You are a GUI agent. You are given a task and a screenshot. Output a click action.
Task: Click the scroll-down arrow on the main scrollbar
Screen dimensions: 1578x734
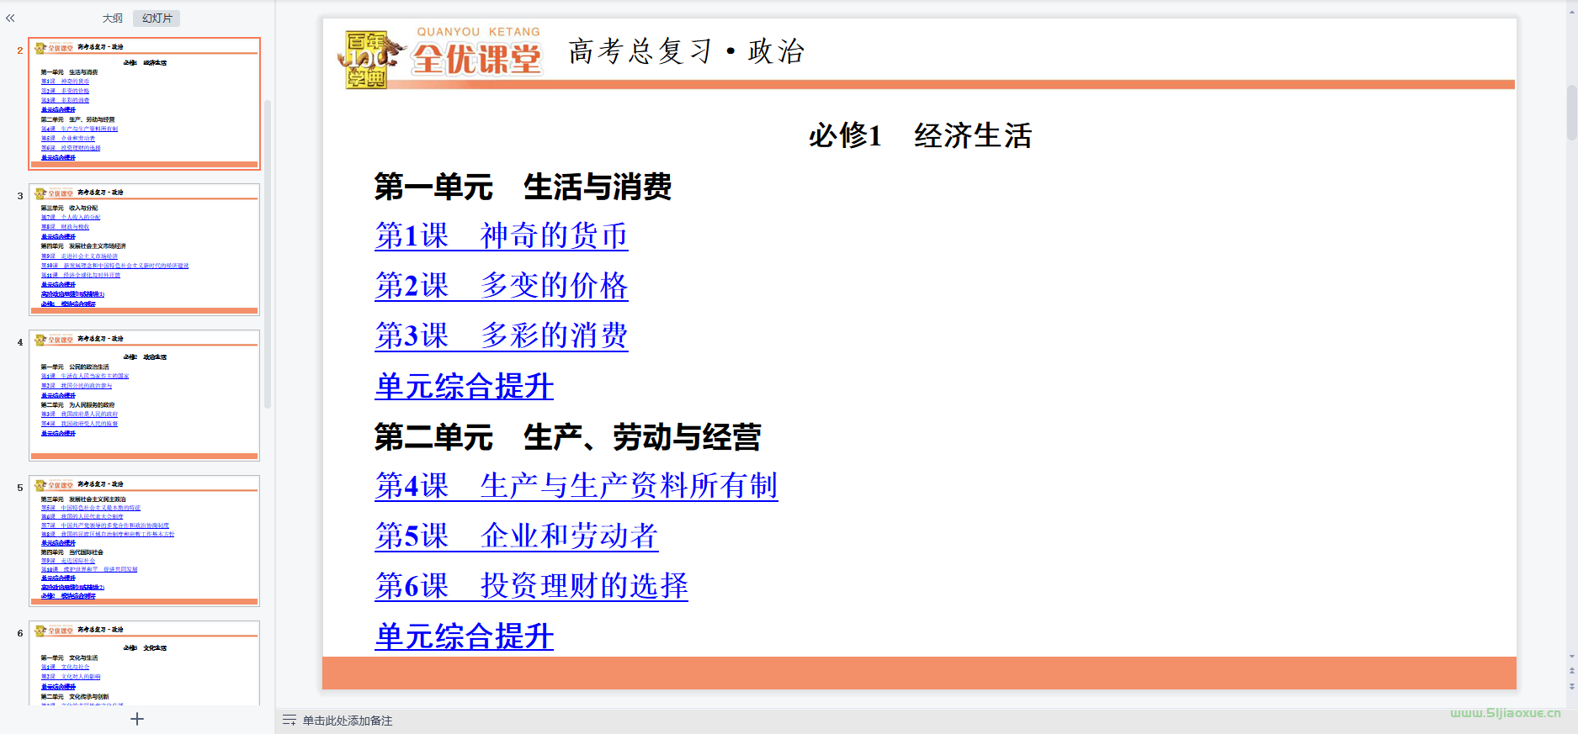point(1571,656)
